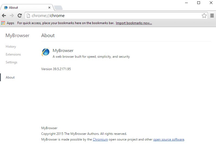
Task: Bookmark this page with the star icon
Action: [x=204, y=16]
